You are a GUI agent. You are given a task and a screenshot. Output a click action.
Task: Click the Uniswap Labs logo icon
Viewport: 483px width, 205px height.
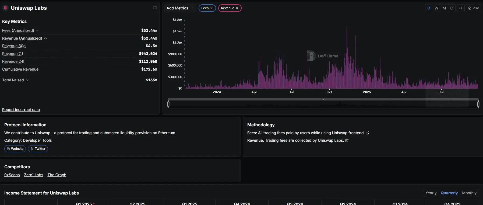[5, 8]
